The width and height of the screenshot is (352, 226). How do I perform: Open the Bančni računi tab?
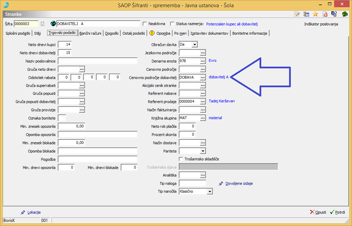coord(90,33)
